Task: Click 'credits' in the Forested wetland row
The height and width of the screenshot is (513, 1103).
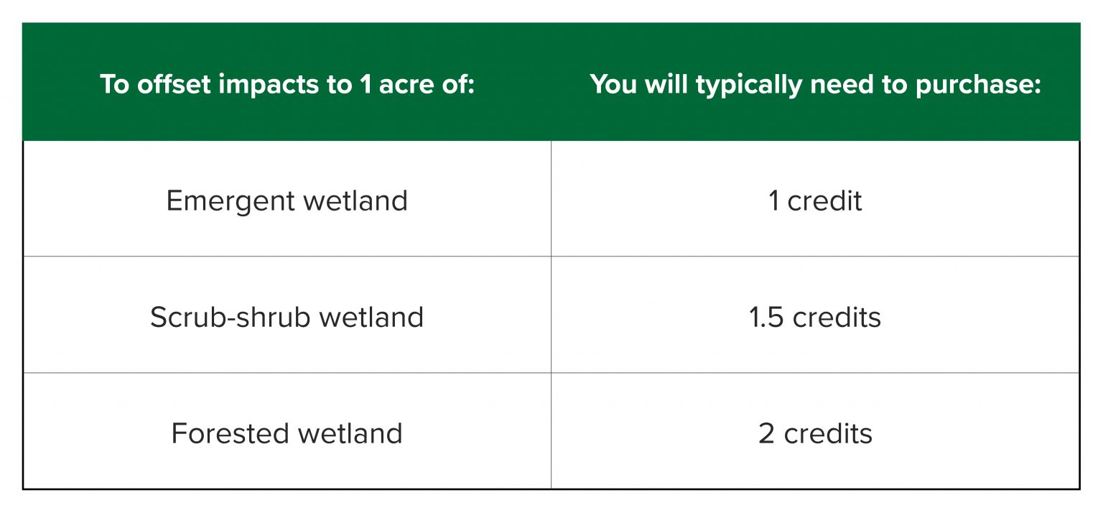Action: (x=828, y=433)
